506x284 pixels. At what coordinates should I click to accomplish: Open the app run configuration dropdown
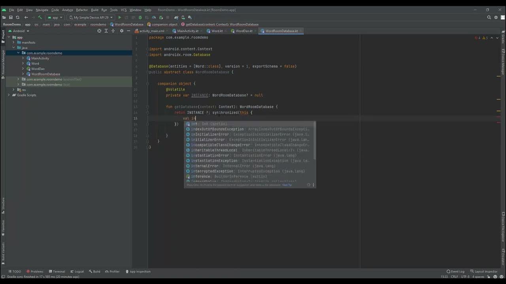coord(55,17)
